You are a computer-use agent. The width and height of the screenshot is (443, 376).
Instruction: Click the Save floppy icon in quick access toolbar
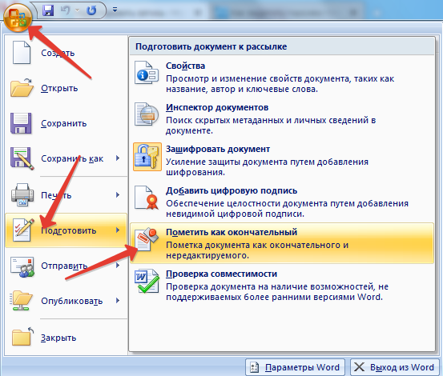pyautogui.click(x=48, y=10)
